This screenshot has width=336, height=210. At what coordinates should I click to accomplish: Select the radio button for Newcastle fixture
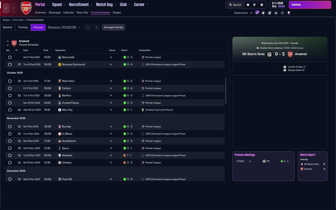(10, 57)
